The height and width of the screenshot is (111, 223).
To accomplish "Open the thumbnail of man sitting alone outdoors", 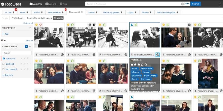I will [113, 37].
